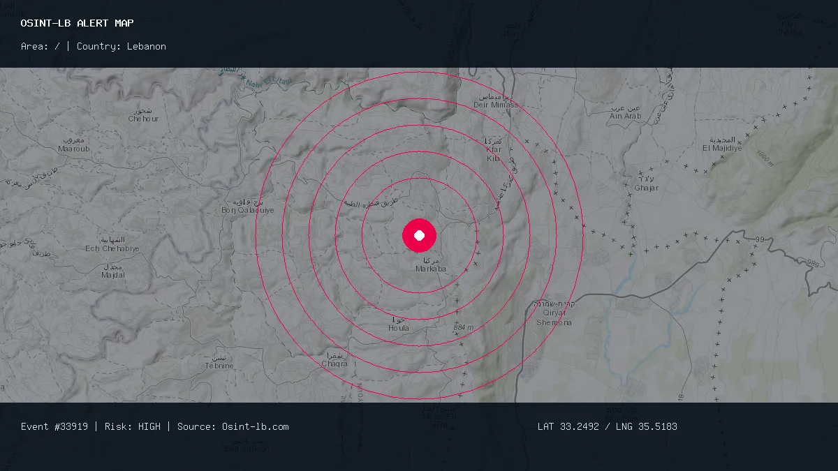This screenshot has height=471, width=838.
Task: Click the Event #33919 text
Action: pyautogui.click(x=54, y=426)
